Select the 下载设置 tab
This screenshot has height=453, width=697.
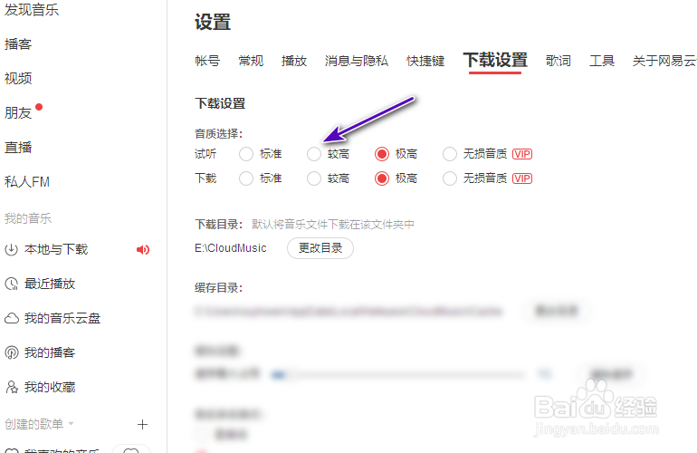click(x=495, y=60)
